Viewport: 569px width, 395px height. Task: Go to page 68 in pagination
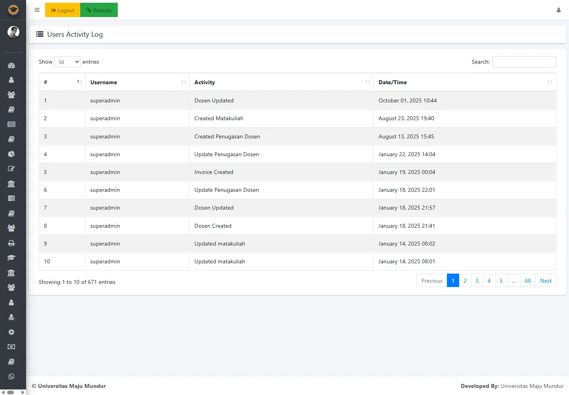pyautogui.click(x=528, y=281)
